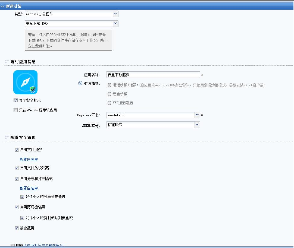Click the help icon beside 封装模式
Viewport: 294px width, 248px height.
pyautogui.click(x=80, y=84)
